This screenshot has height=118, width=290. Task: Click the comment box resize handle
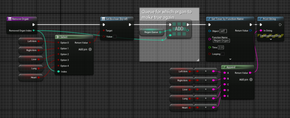click(x=198, y=60)
